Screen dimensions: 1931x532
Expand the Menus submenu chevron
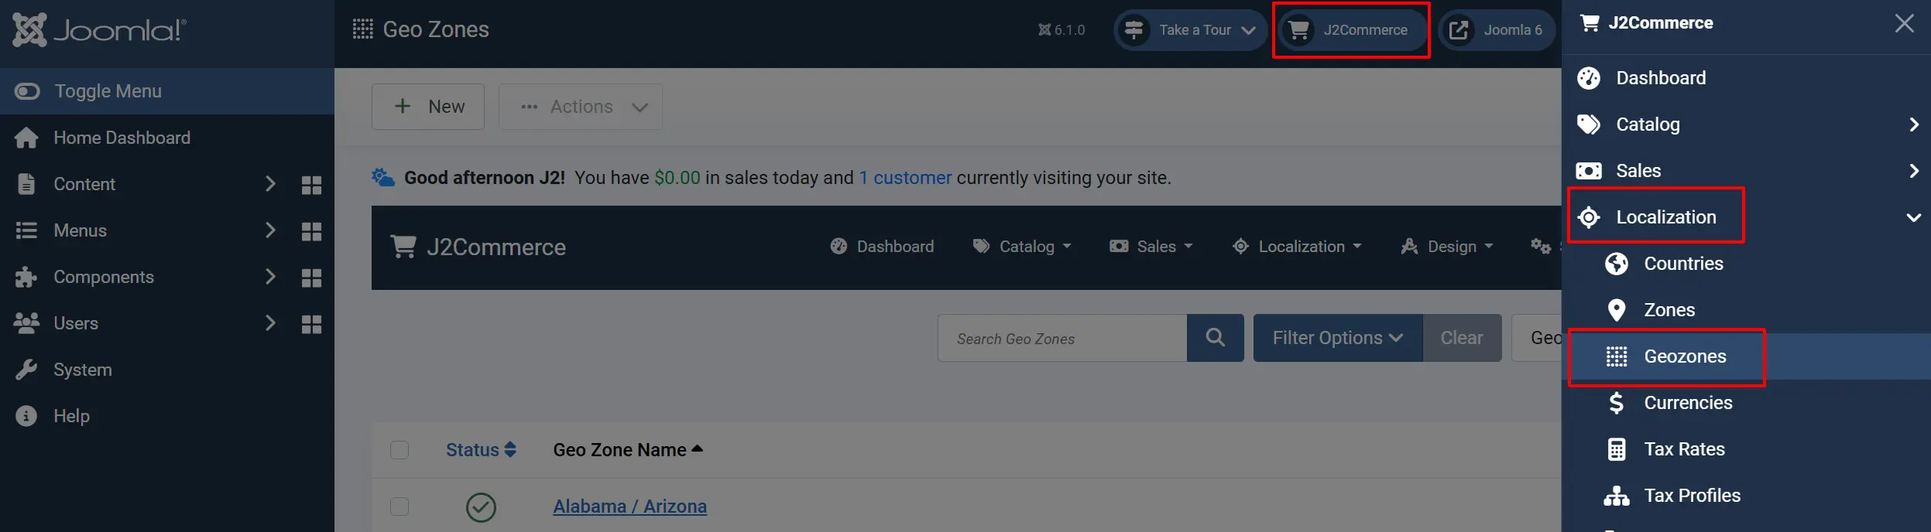[270, 230]
